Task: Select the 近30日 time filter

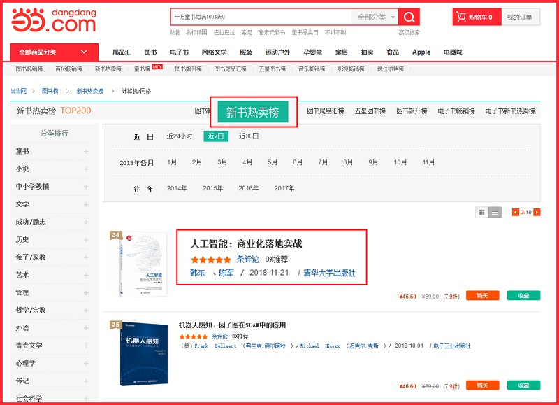Action: tap(249, 136)
